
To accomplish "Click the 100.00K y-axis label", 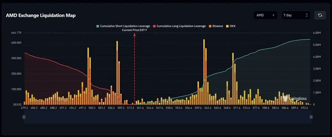I will pos(16,89).
